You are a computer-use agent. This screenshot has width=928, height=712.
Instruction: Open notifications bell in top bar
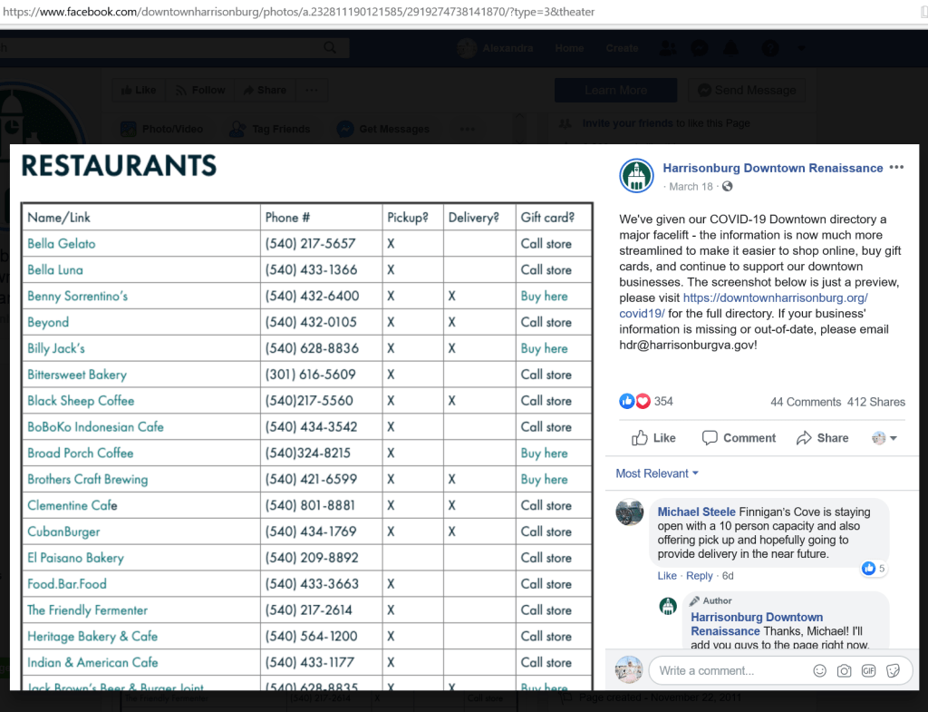click(731, 48)
